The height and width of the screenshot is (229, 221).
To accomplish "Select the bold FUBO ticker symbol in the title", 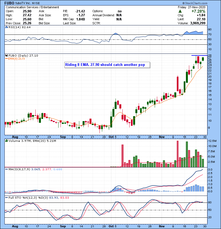I will [9, 3].
